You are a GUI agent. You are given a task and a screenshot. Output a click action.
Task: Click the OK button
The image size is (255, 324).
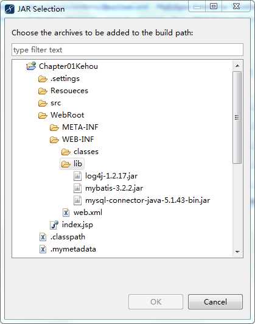pos(156,302)
